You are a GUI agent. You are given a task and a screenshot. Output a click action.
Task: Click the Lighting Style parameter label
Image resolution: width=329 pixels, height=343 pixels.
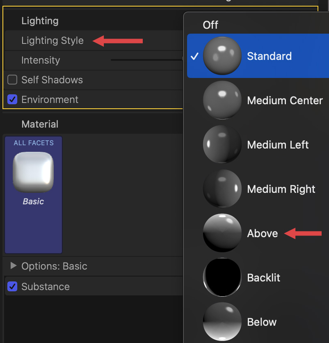[x=53, y=41]
